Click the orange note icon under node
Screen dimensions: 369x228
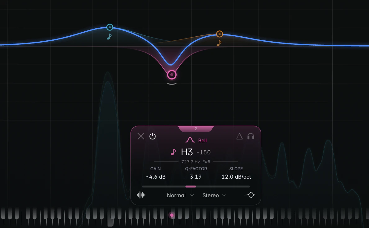tap(219, 43)
